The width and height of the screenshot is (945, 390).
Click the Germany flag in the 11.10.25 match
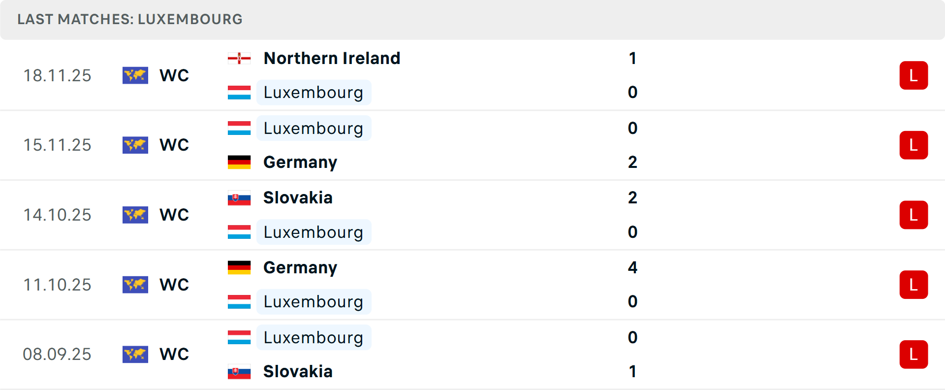[239, 267]
